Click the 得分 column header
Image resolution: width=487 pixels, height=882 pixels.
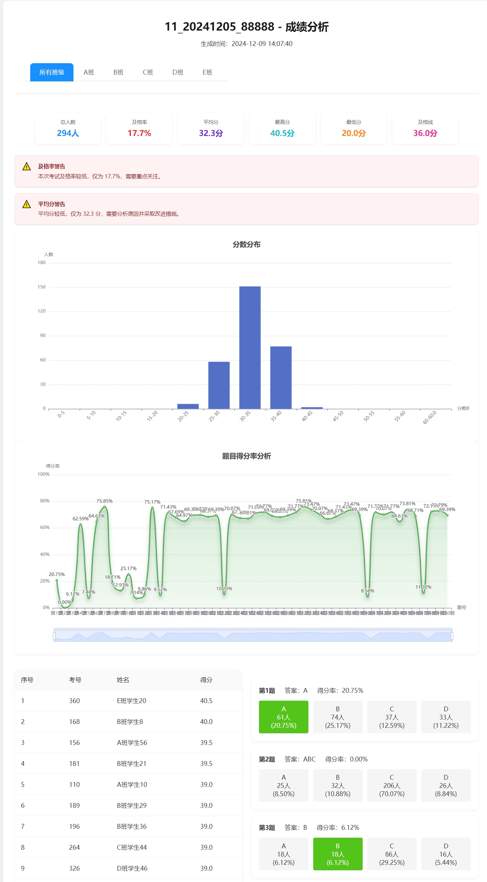206,680
